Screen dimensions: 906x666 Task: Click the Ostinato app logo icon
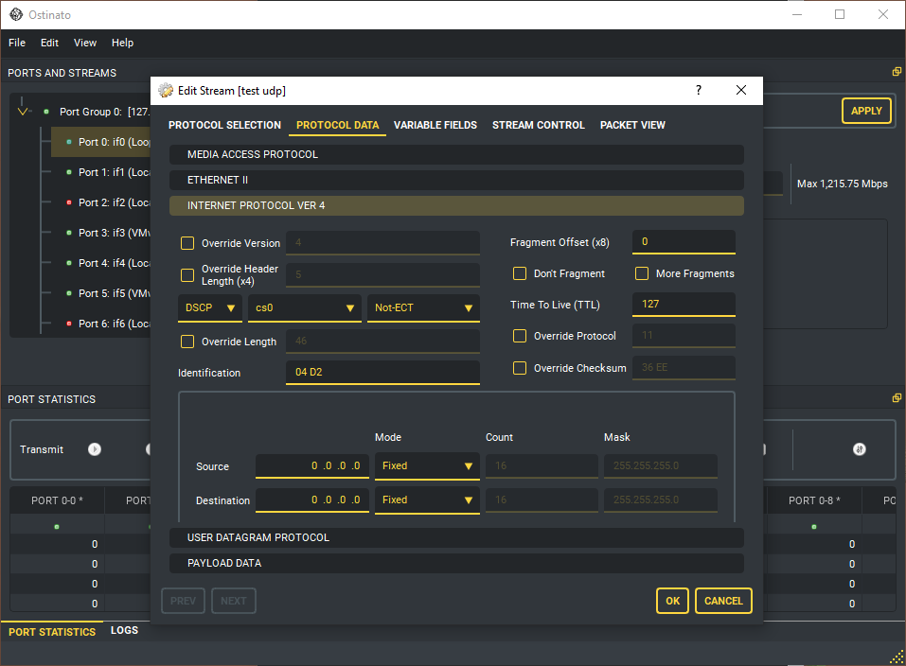15,15
